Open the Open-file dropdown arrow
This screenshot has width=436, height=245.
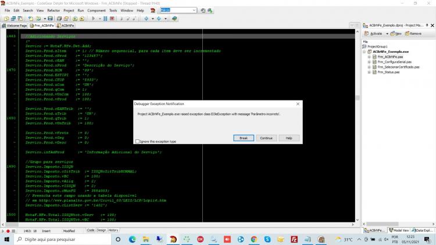coord(45,19)
